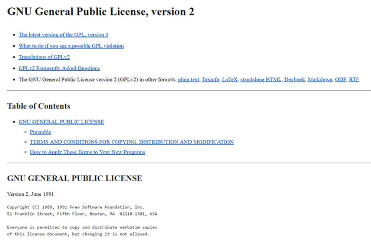Jump to the Preamble section

(40, 132)
